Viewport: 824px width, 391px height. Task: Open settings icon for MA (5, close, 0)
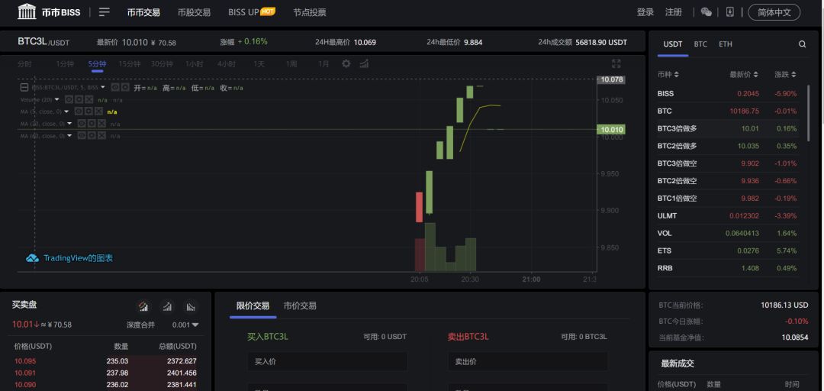(89, 111)
